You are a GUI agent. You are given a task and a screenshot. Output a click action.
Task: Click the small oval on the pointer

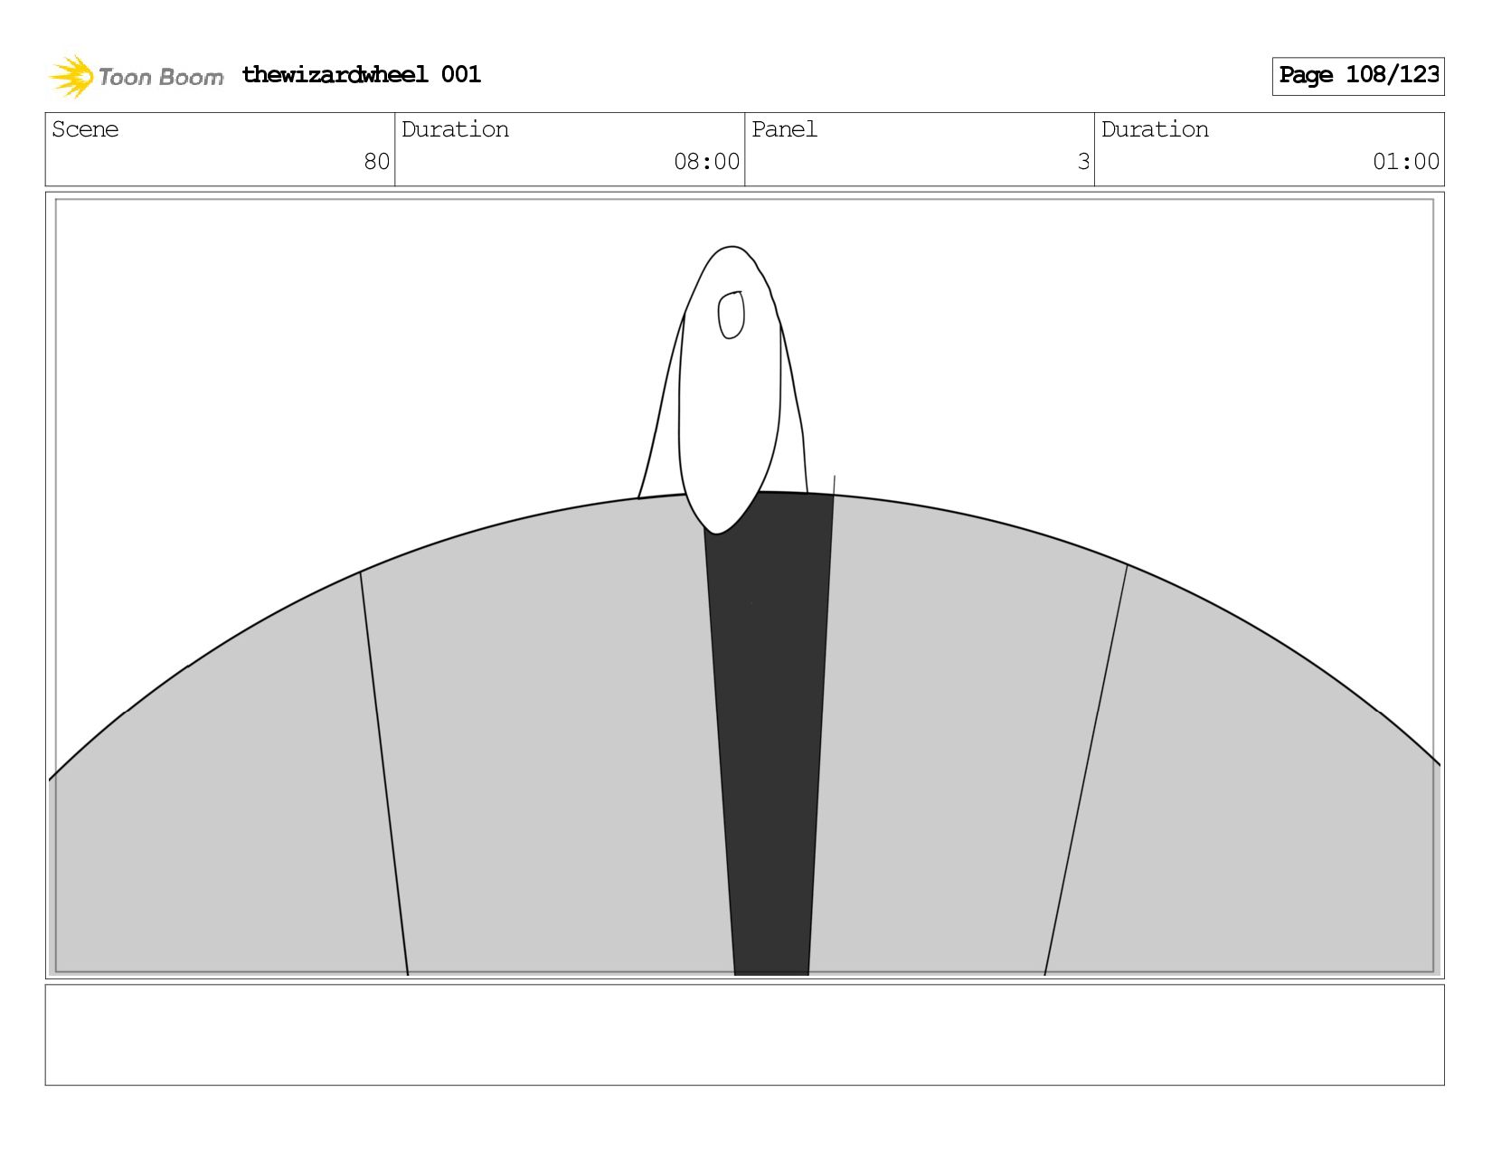(x=731, y=315)
